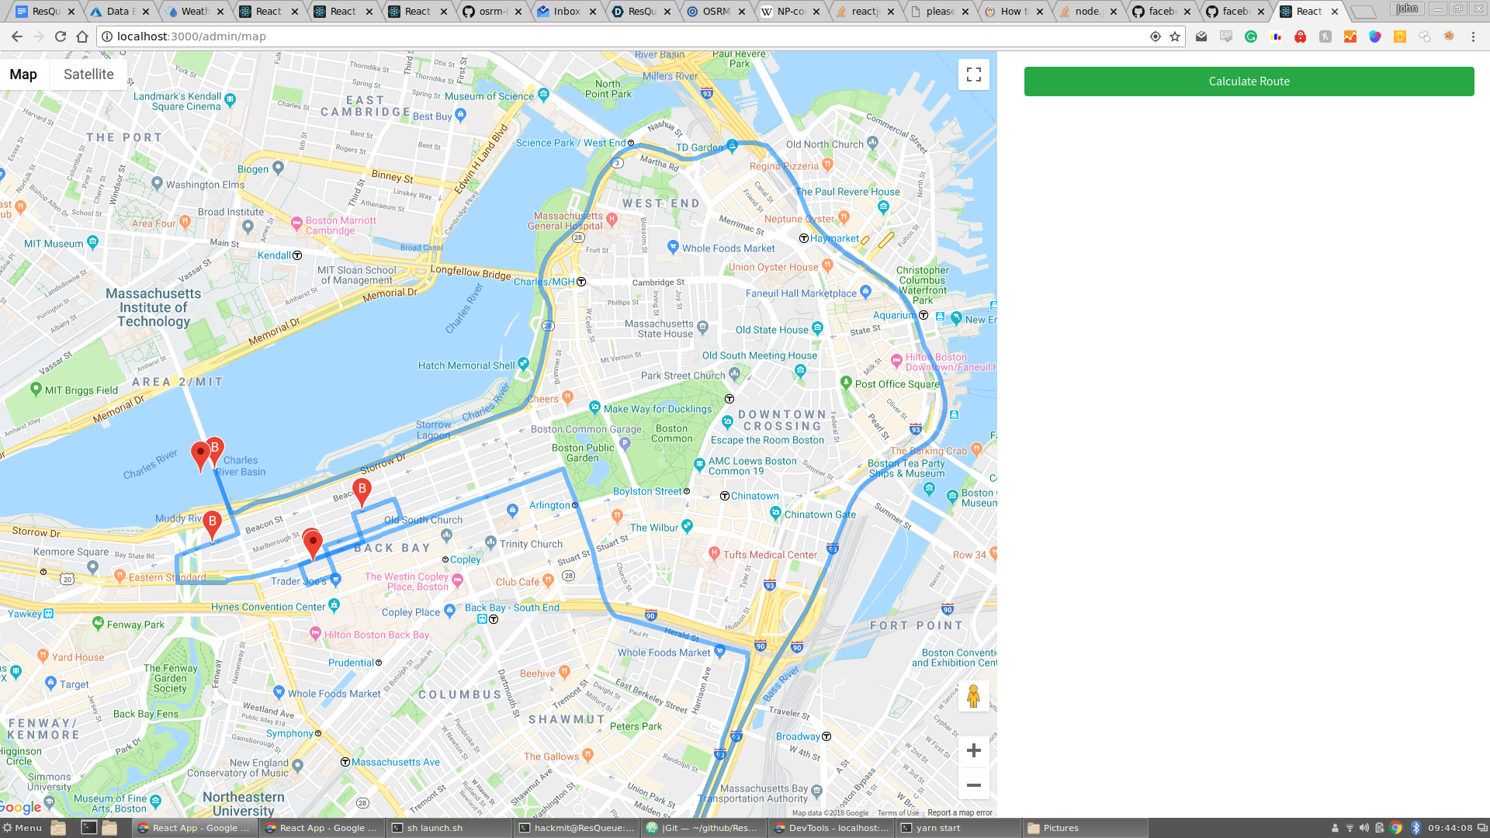
Task: Click the red marker near Trader Joe's
Action: coord(312,544)
